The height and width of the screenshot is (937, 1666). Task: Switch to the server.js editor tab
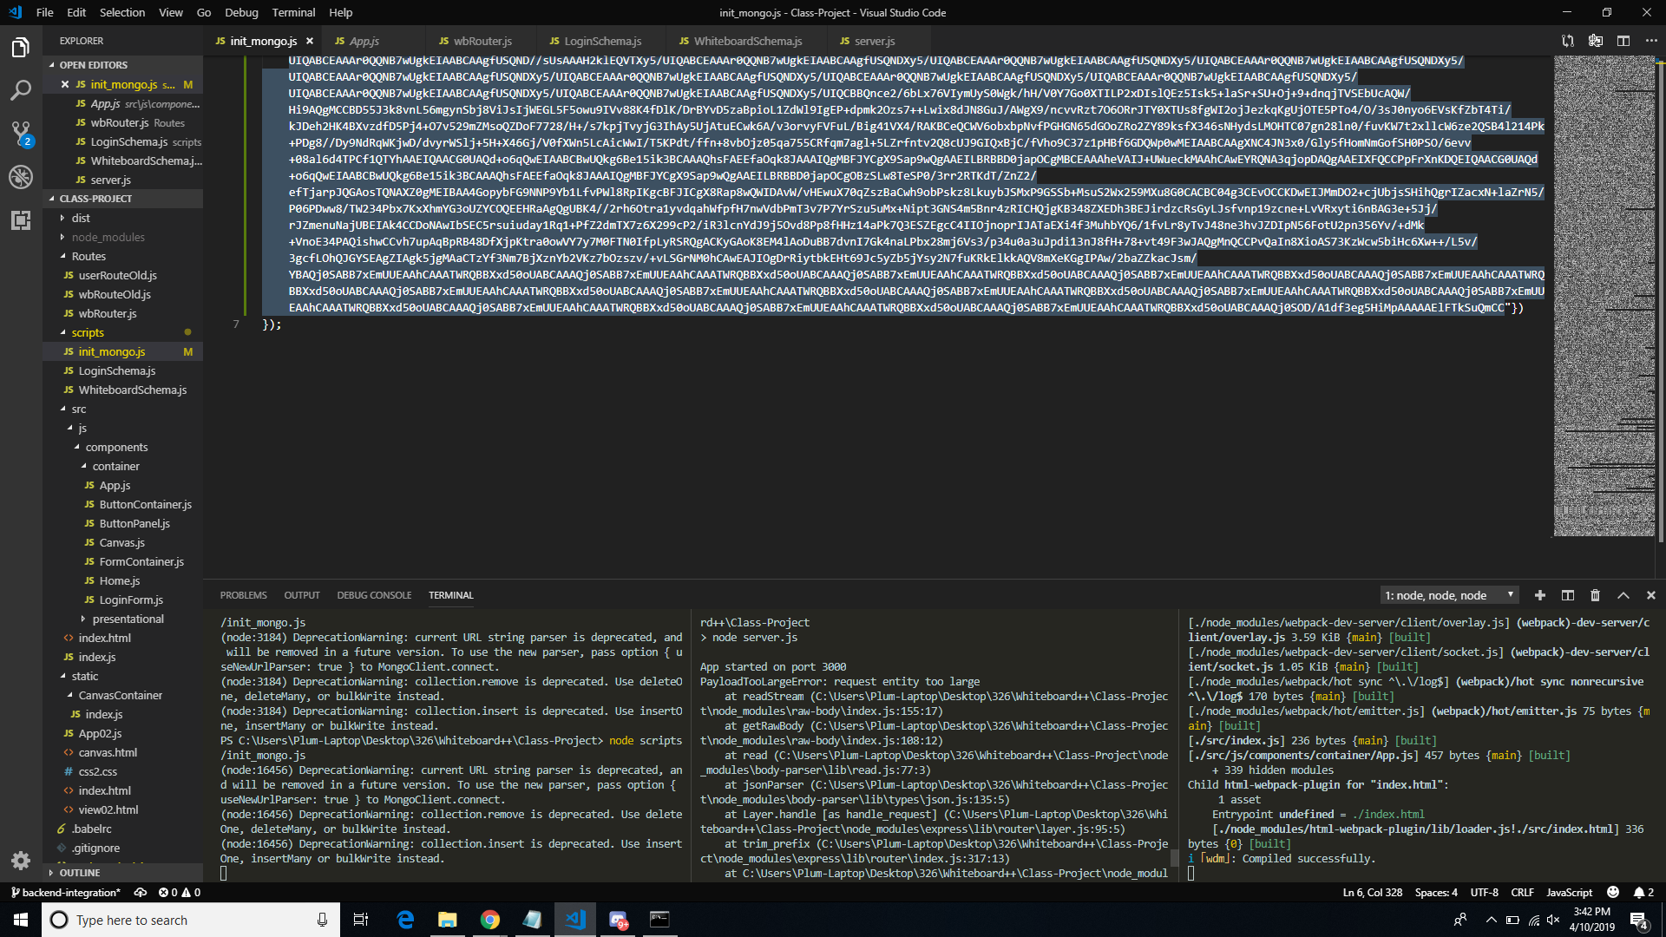[x=874, y=41]
